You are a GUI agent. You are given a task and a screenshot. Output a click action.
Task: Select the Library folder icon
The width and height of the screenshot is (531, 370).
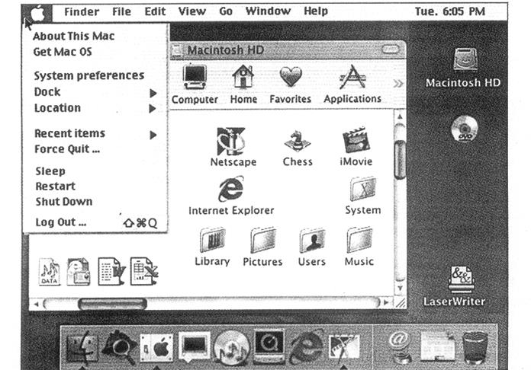click(x=212, y=240)
